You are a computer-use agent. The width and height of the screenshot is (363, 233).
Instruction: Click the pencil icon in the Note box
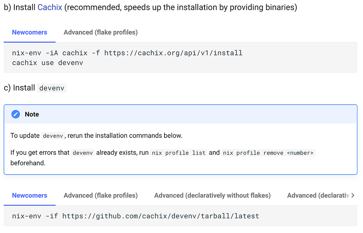(15, 114)
